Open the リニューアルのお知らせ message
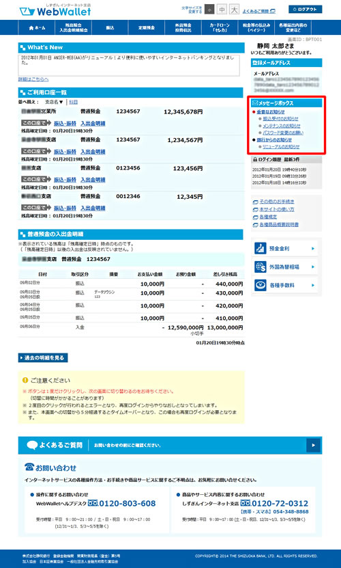This screenshot has height=568, width=341. (281, 147)
